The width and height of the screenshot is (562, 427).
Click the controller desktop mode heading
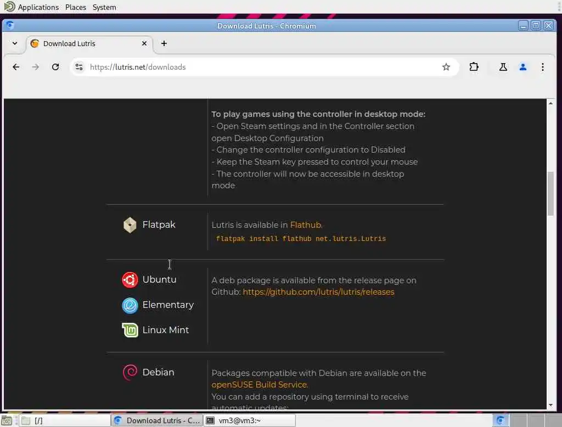tap(318, 114)
